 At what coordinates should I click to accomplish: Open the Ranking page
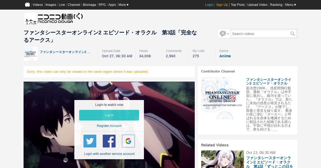pyautogui.click(x=276, y=5)
